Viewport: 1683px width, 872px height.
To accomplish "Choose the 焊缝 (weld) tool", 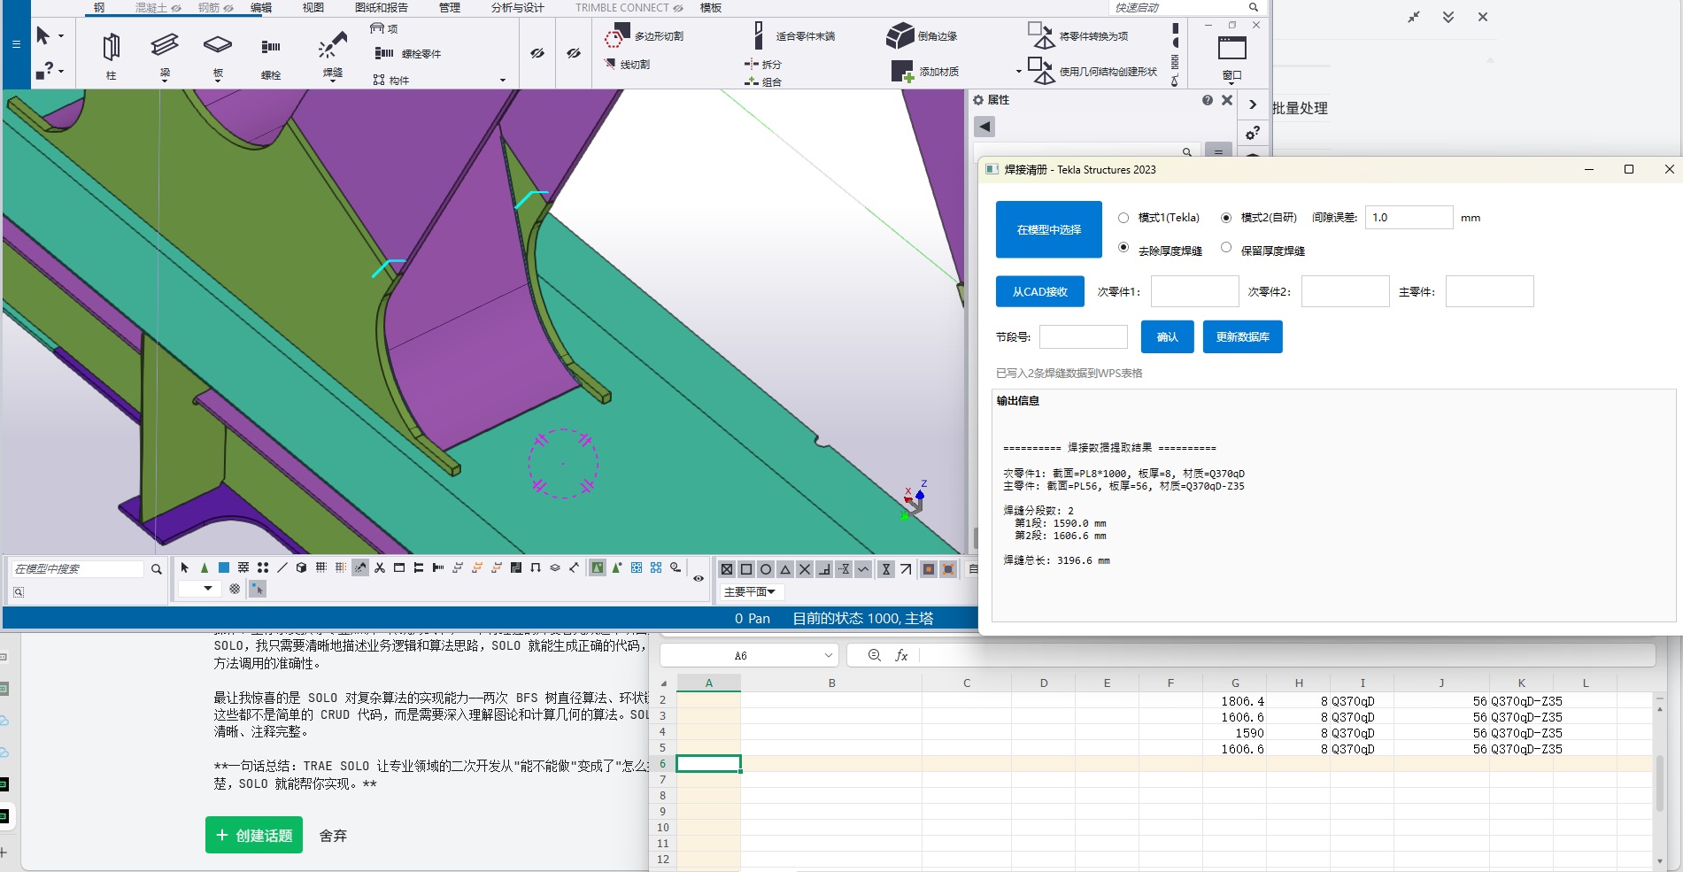I will click(x=332, y=46).
